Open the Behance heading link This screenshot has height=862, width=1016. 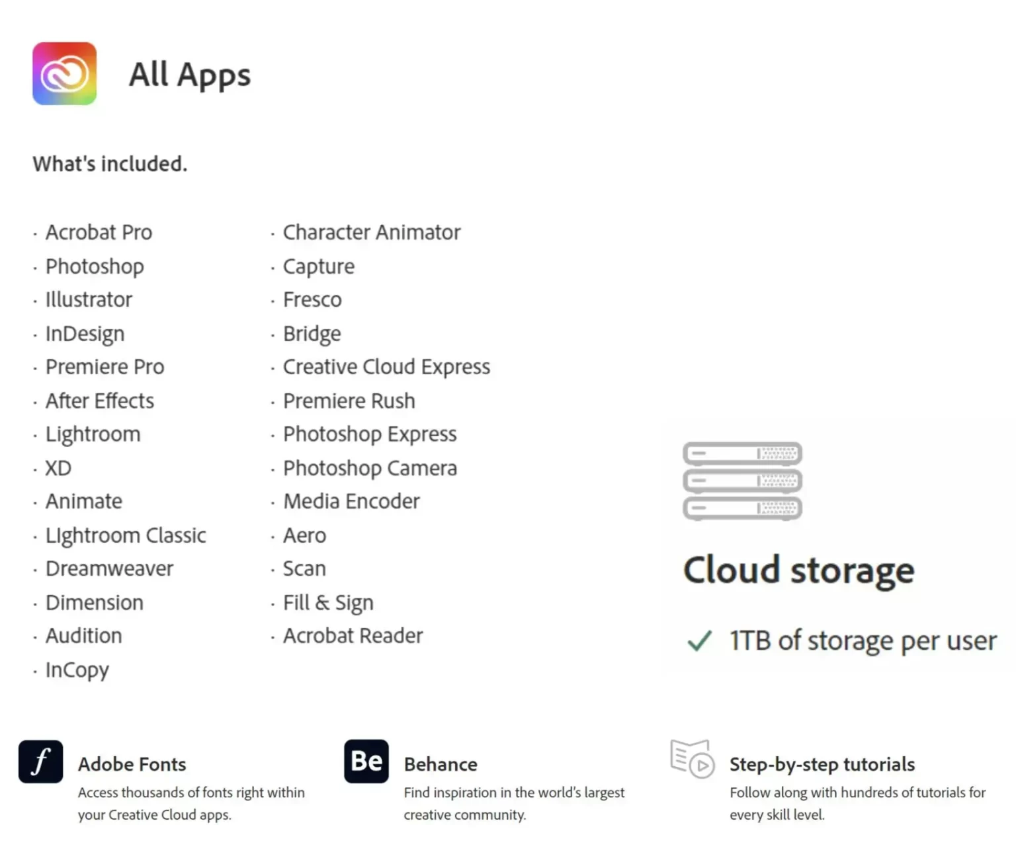pos(441,764)
